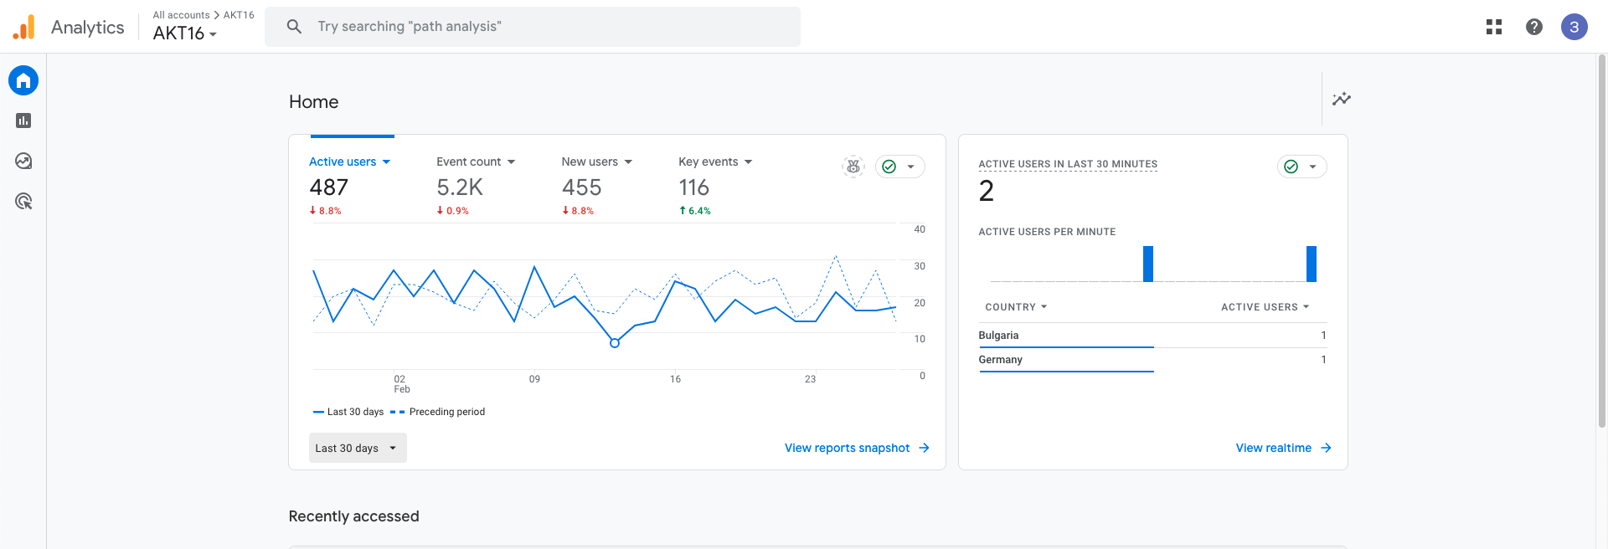Viewport: 1608px width, 549px height.
Task: Open the user account avatar
Action: pos(1574,27)
